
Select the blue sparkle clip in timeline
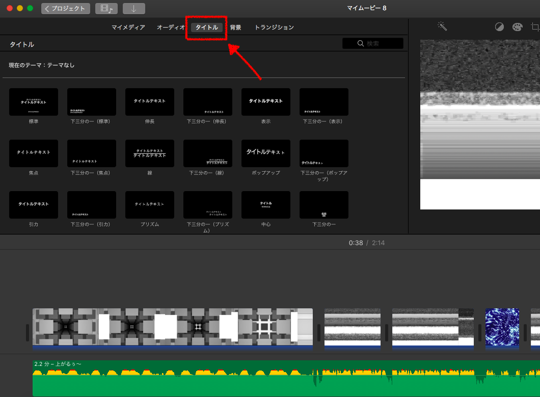(x=502, y=328)
